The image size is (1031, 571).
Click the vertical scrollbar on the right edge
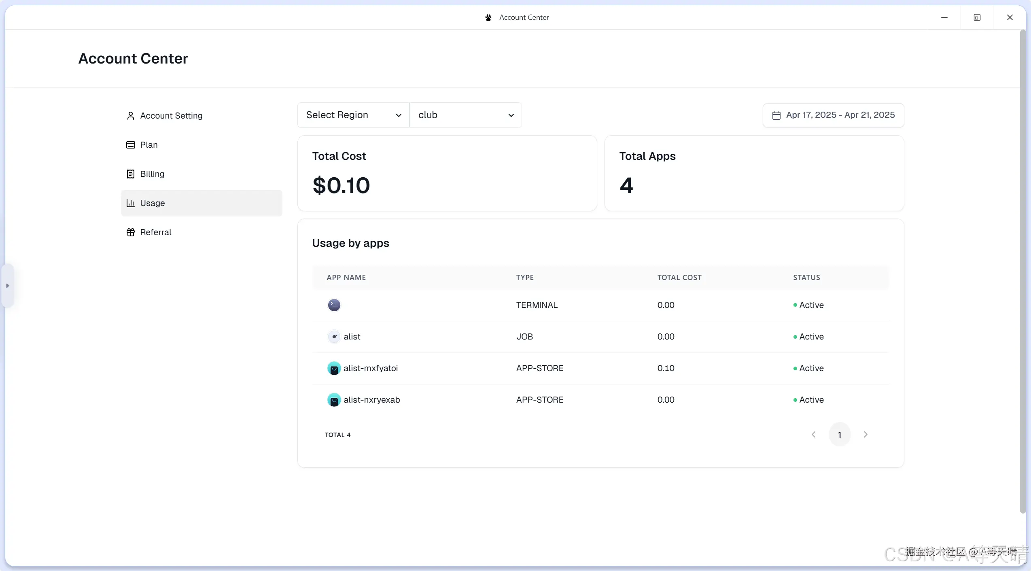pos(1023,271)
